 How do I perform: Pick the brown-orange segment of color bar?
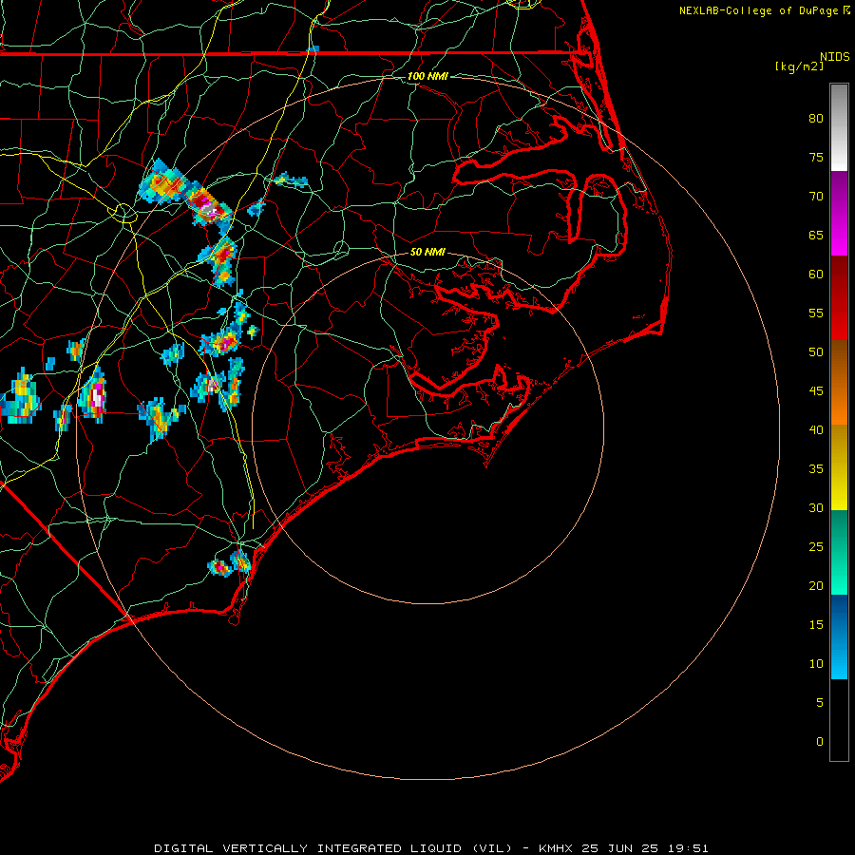click(839, 383)
